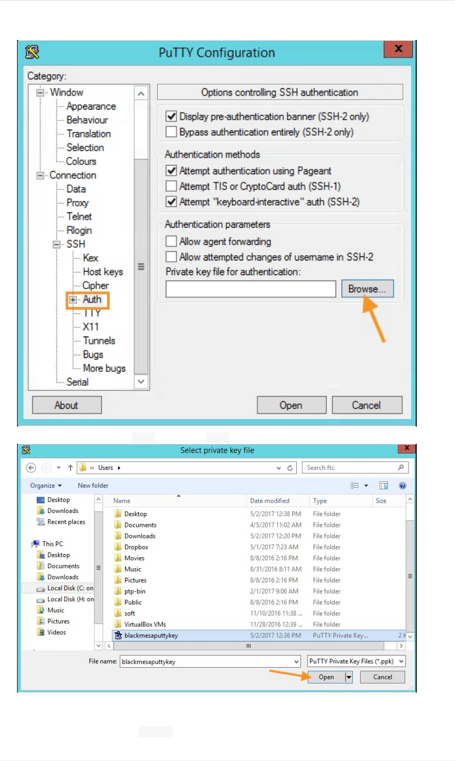Open the Public folder in the file list
Screen dimensions: 455x761
point(128,602)
